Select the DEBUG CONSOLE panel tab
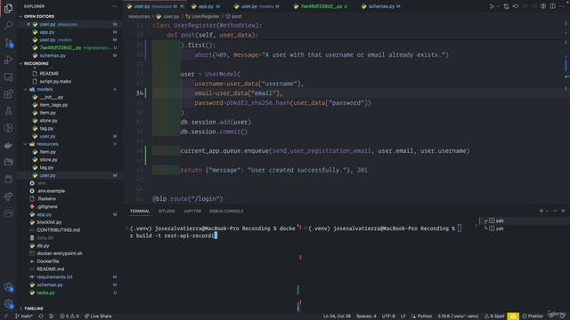 (226, 211)
